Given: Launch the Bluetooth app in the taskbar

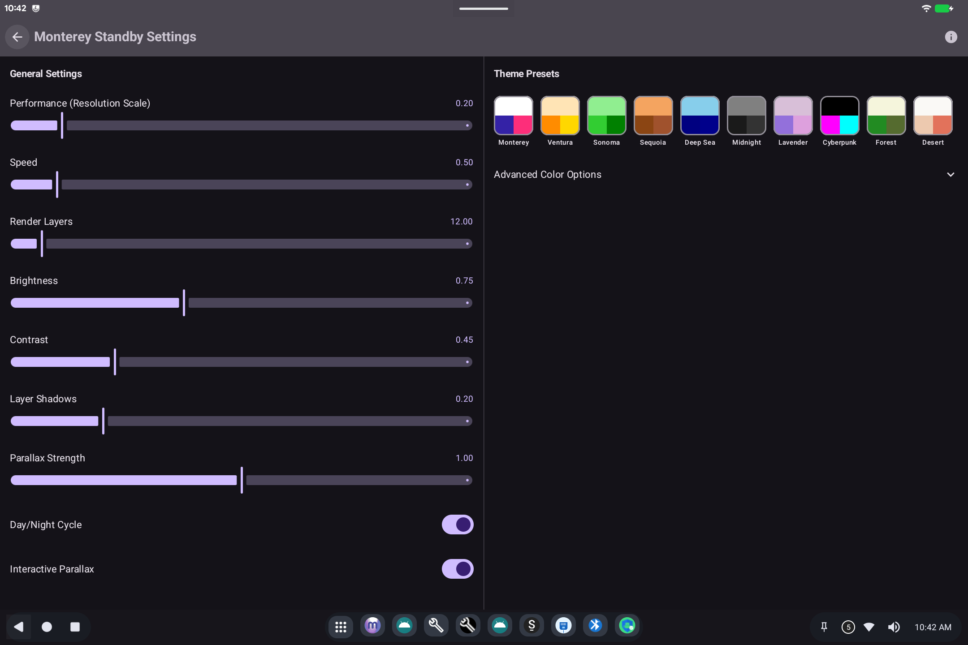Looking at the screenshot, I should (595, 625).
